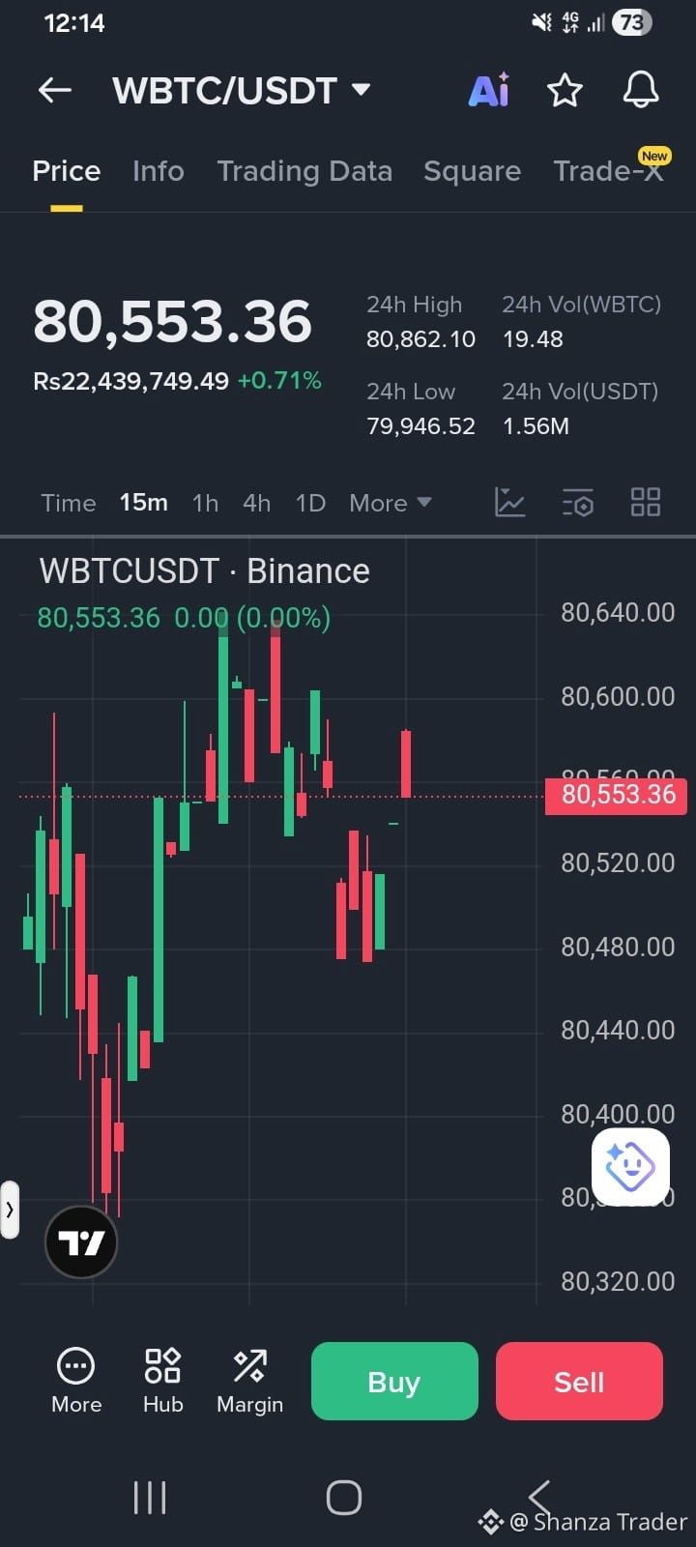
Task: Tap the TradingView logo button
Action: [x=81, y=1242]
